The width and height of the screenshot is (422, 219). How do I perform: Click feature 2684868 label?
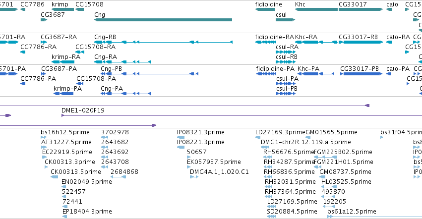click(124, 171)
